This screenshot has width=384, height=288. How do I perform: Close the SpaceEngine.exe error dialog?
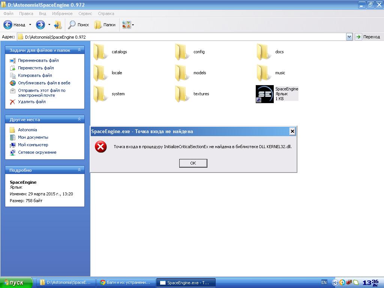292,132
